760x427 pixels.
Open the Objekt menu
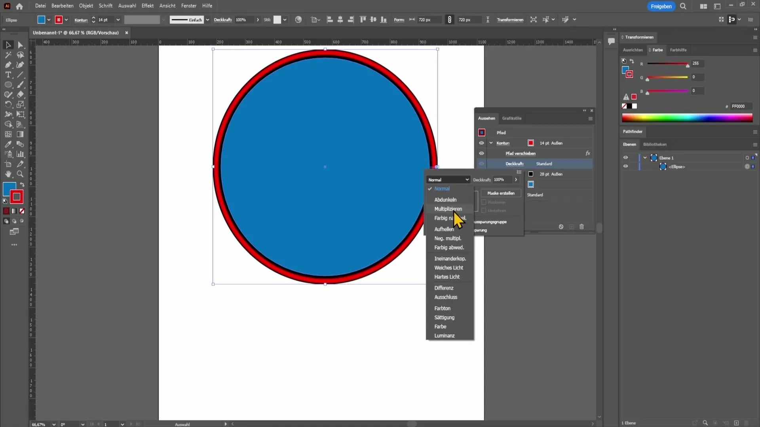(86, 6)
